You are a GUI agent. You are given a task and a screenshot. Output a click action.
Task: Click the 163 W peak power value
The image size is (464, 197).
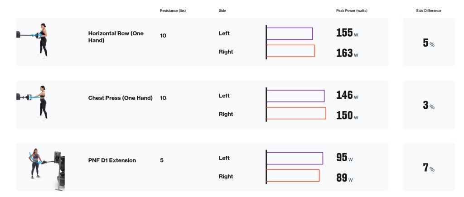[x=347, y=53]
